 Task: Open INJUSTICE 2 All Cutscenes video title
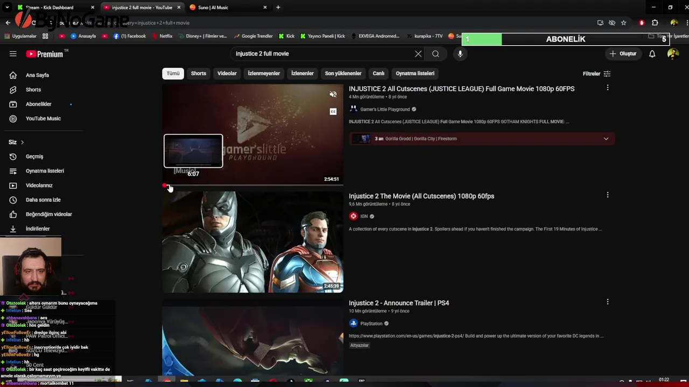[461, 89]
